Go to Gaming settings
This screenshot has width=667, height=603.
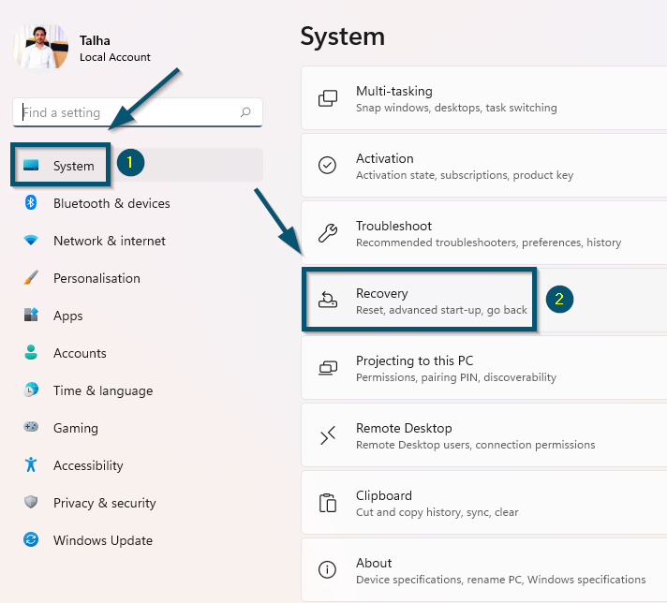point(138,428)
